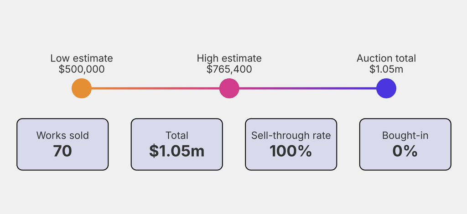Click the "High estimate" label text

229,58
